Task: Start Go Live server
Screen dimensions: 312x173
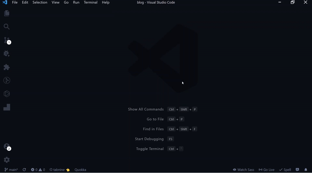Action: click(267, 170)
